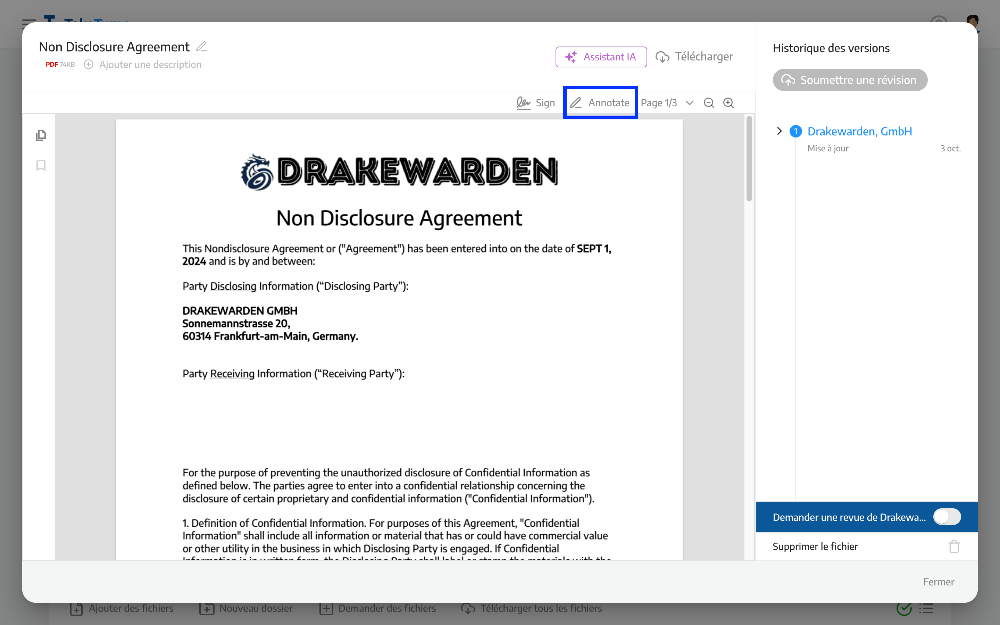
Task: Open the Sign tool
Action: [x=535, y=102]
